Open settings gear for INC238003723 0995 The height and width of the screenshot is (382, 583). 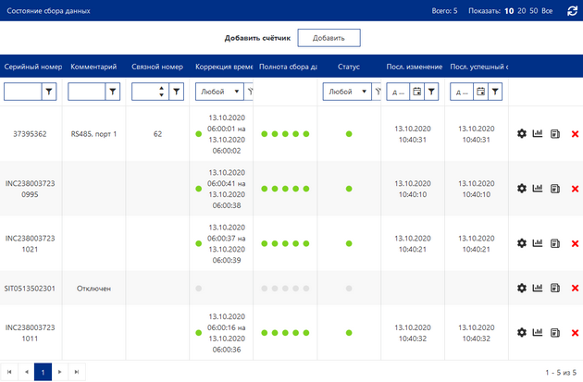pyautogui.click(x=522, y=188)
